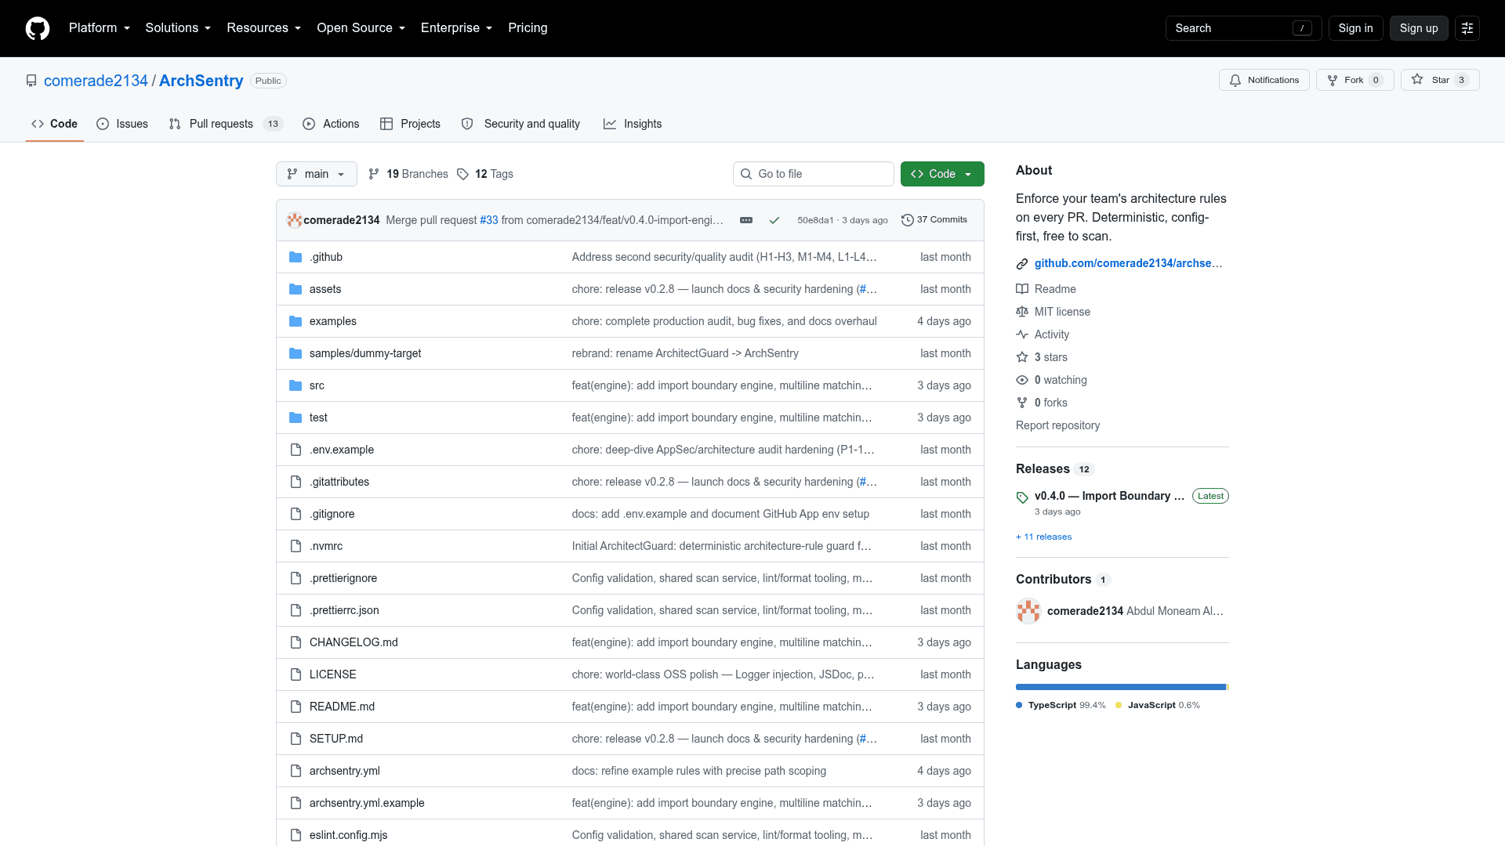Open the v0.4.0 Import Boundary release

click(1109, 496)
